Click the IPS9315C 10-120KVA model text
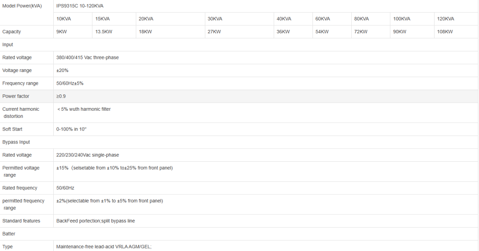Screen dimensions: 479x251 point(80,5)
